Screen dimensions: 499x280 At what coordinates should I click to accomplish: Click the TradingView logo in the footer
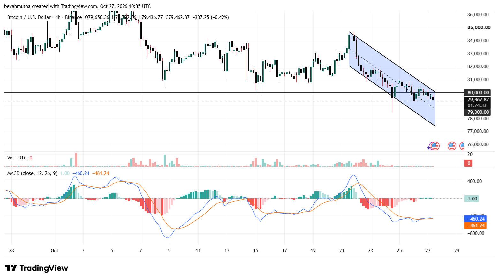click(x=36, y=268)
